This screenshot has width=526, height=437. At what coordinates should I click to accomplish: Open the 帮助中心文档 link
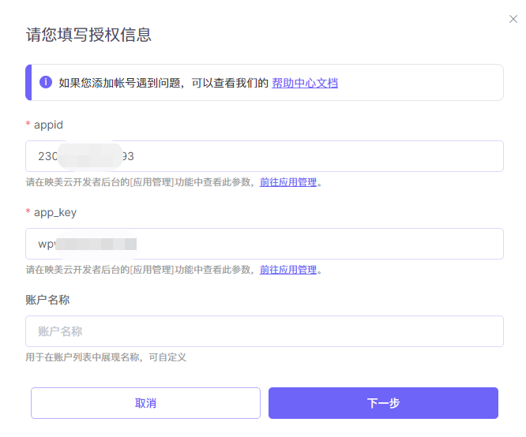305,83
